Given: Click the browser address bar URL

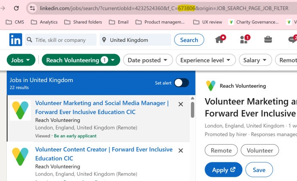Looking at the screenshot, I should (164, 8).
